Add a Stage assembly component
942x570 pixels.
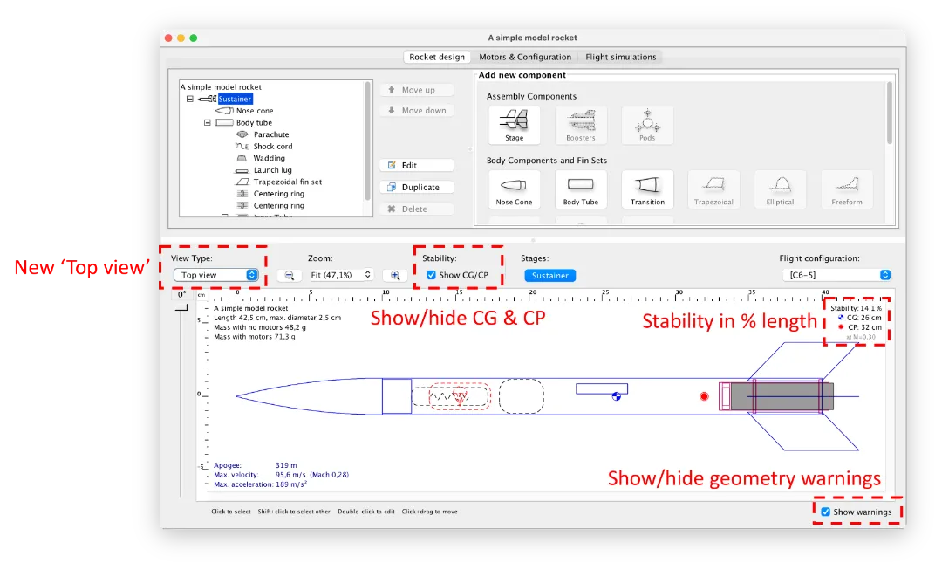tap(514, 125)
